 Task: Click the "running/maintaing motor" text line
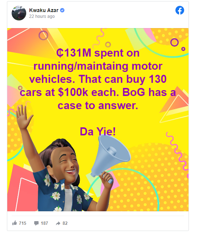[x=98, y=66]
